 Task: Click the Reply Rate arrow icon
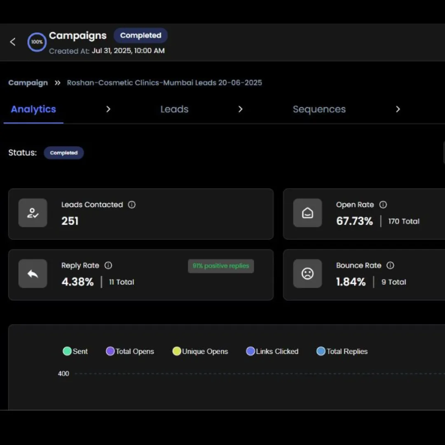pyautogui.click(x=33, y=274)
